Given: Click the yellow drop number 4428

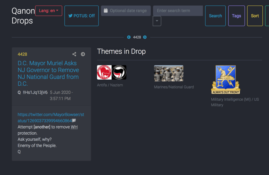Looking at the screenshot, I should point(22,54).
